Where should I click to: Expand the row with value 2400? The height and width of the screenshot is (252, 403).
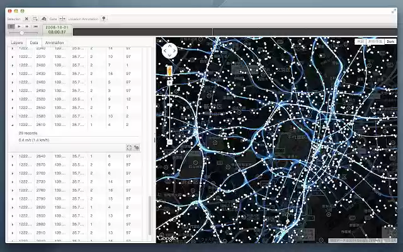click(13, 66)
